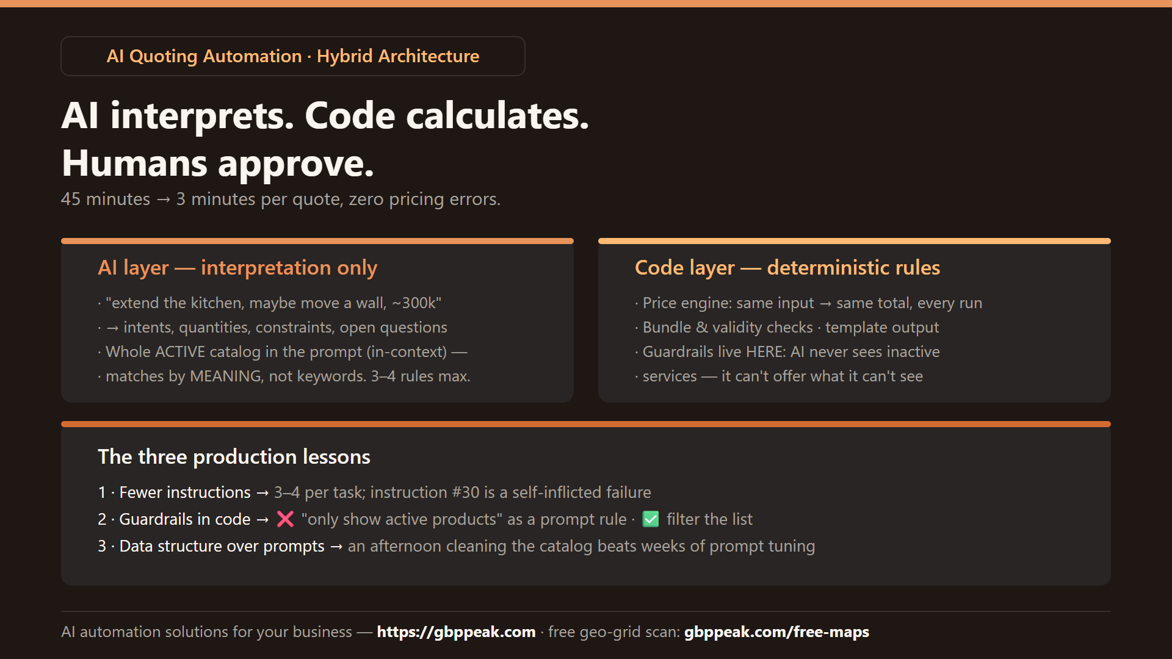Click the 'intents, quantities, constraints, open questions' line
This screenshot has width=1172, height=659.
coord(272,328)
